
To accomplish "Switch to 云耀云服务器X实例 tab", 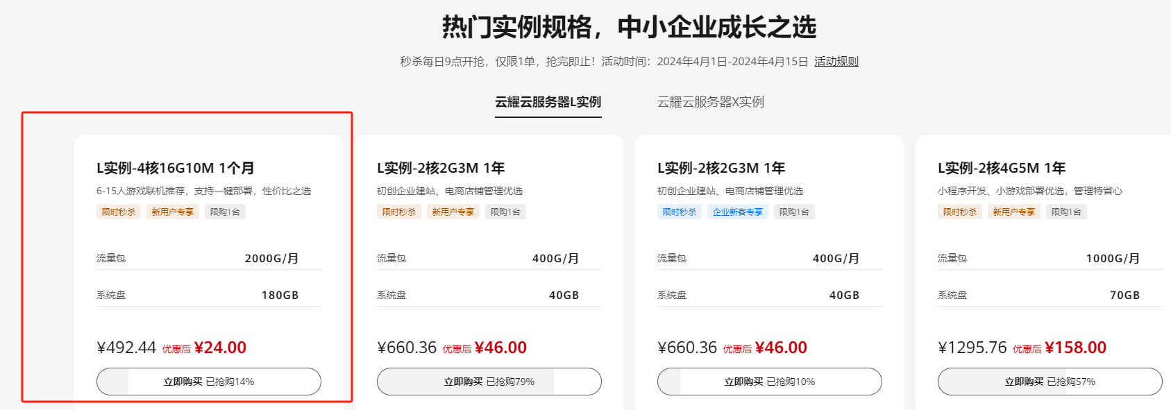I will click(710, 102).
